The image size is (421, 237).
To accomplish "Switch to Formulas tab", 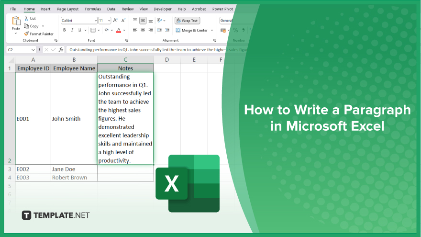I will [93, 9].
